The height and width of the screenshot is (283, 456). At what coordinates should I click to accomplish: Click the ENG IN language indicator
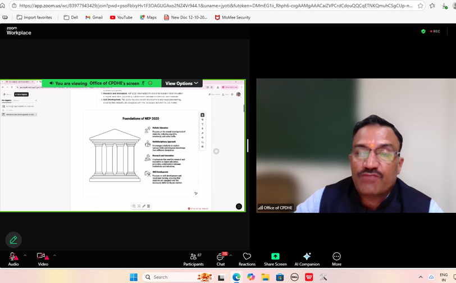tap(444, 277)
